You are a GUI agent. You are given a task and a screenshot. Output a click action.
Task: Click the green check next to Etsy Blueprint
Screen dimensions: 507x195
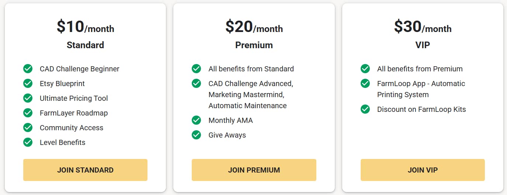click(x=28, y=84)
